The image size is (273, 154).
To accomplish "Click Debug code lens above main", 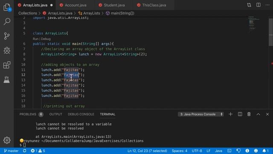I will click(x=46, y=39).
